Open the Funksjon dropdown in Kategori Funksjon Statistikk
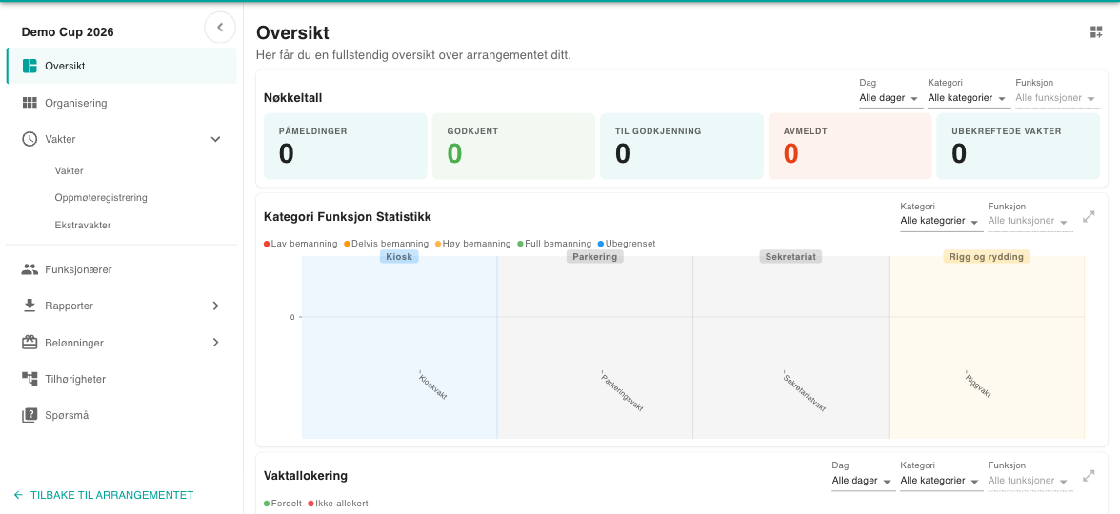 (1030, 221)
